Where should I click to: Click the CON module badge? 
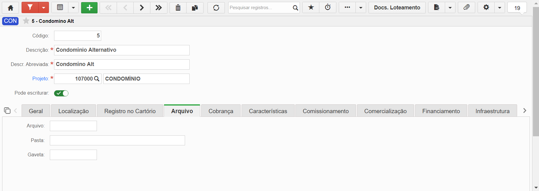pyautogui.click(x=10, y=21)
